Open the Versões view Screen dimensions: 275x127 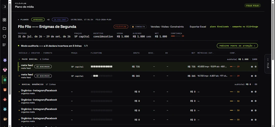tap(155, 27)
